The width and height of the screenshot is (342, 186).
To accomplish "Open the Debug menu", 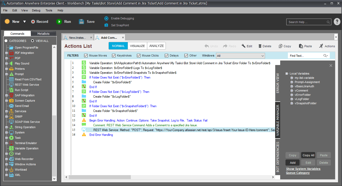I will [36, 10].
